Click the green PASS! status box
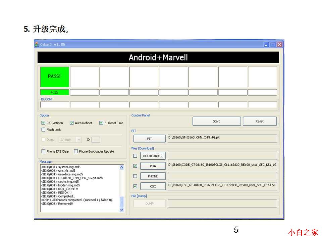The width and height of the screenshot is (322, 241). 55,77
